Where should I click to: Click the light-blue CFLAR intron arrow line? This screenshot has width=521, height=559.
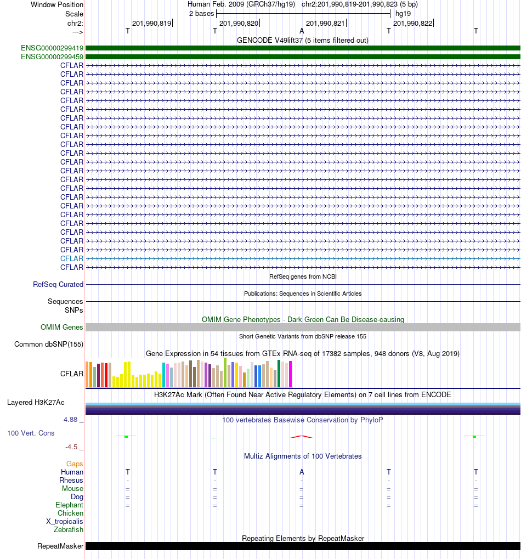click(303, 258)
